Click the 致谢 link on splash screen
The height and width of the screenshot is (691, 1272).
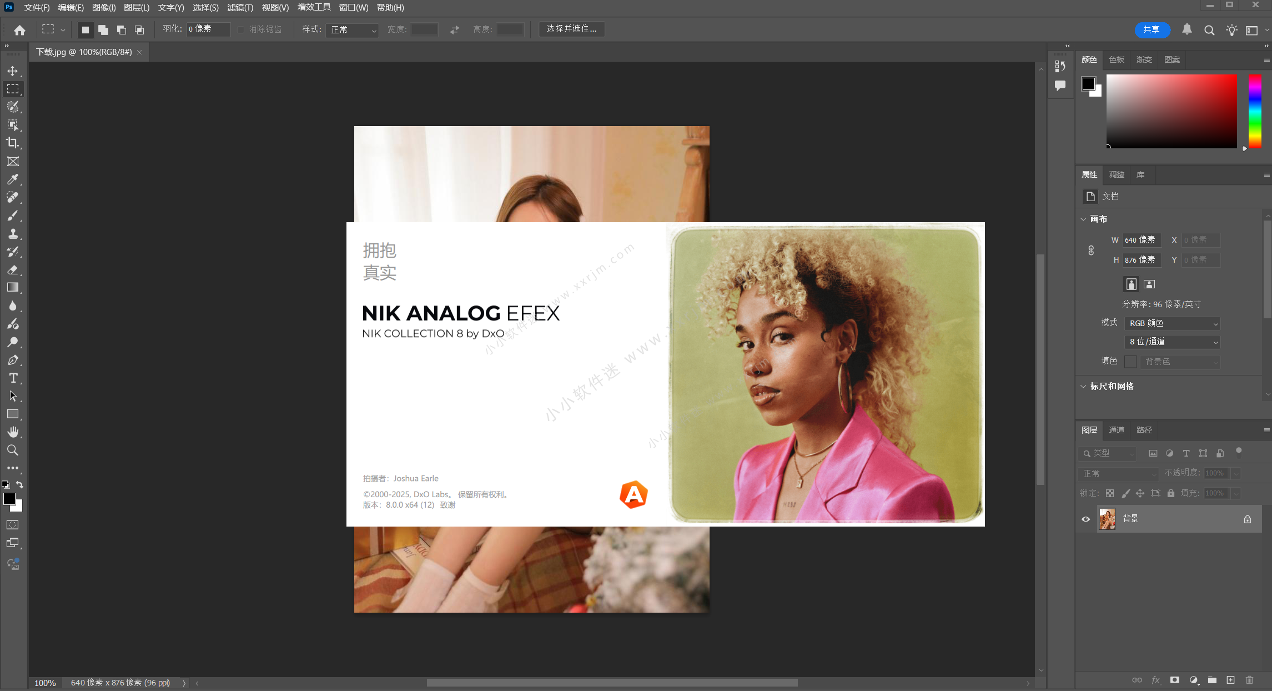[448, 505]
